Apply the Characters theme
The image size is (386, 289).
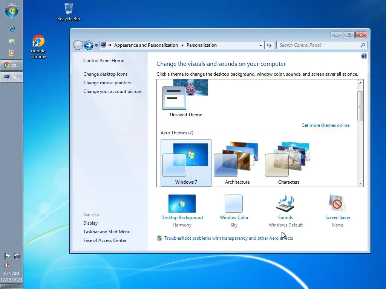pos(288,163)
